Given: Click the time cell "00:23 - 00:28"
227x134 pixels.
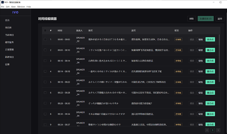Looking at the screenshot, I should pos(64,93).
